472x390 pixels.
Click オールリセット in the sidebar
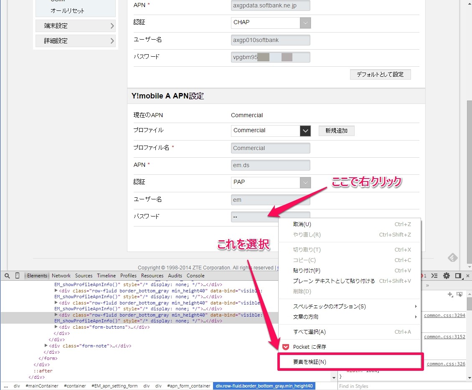click(x=67, y=11)
